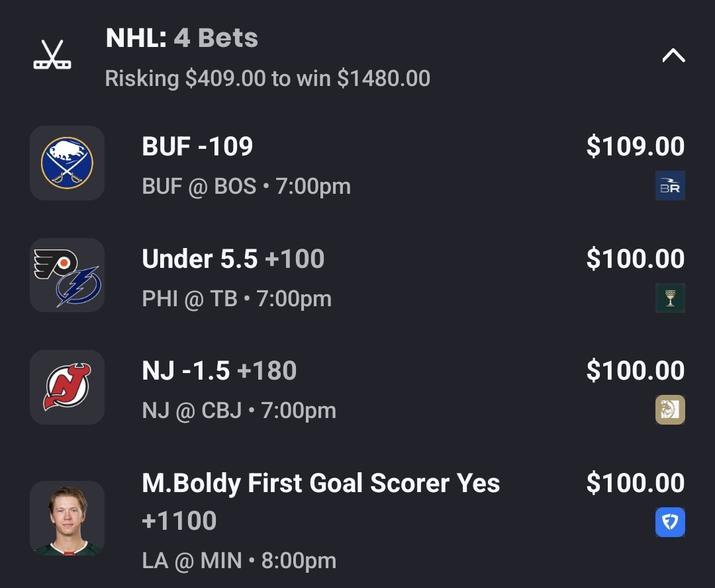715x588 pixels.
Task: Click the BR sportsbook icon
Action: point(669,186)
